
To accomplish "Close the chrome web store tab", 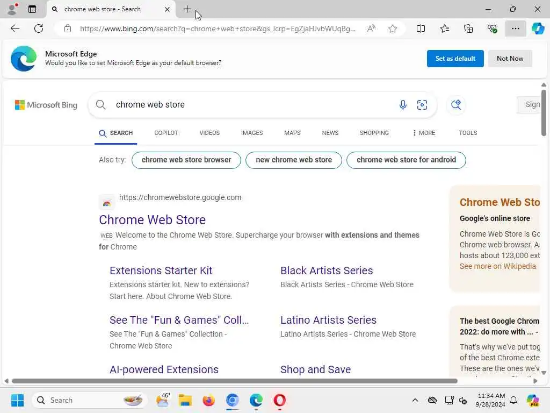I will [167, 10].
